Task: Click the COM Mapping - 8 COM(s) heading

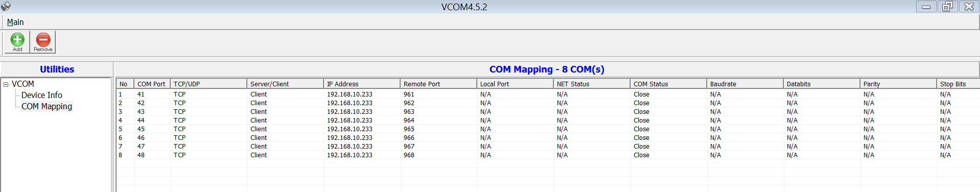Action: (547, 69)
